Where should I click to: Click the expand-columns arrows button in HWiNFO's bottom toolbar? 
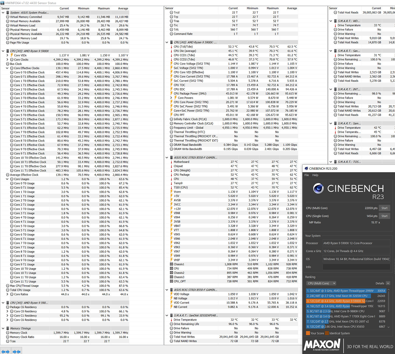[x=5, y=351]
